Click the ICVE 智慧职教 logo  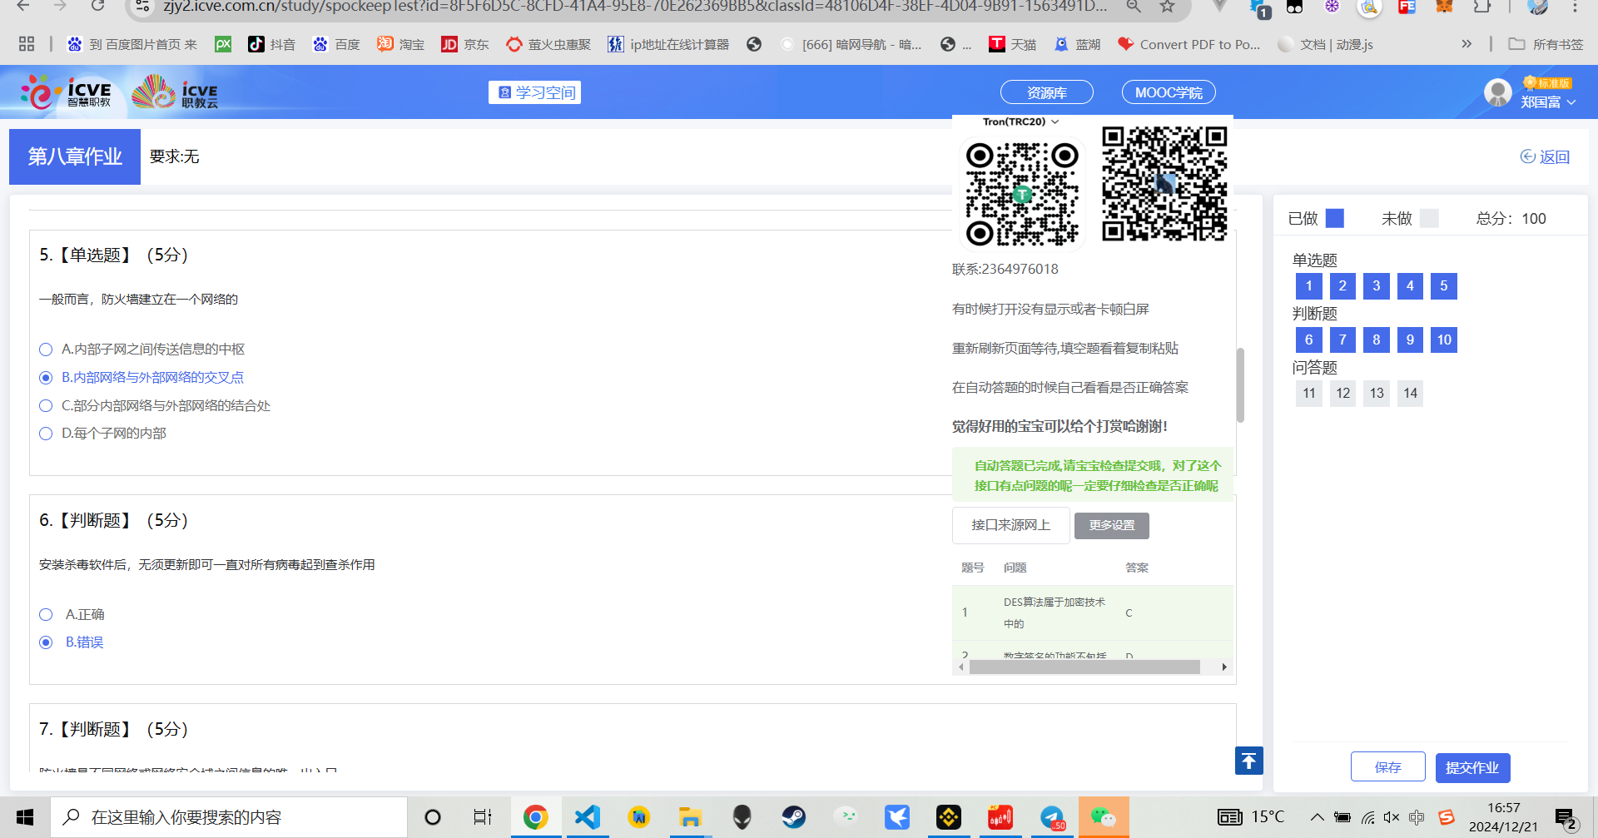tap(67, 92)
